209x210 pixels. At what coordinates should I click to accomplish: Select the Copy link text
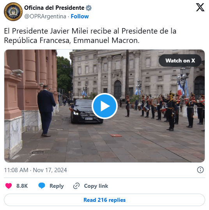point(96,186)
